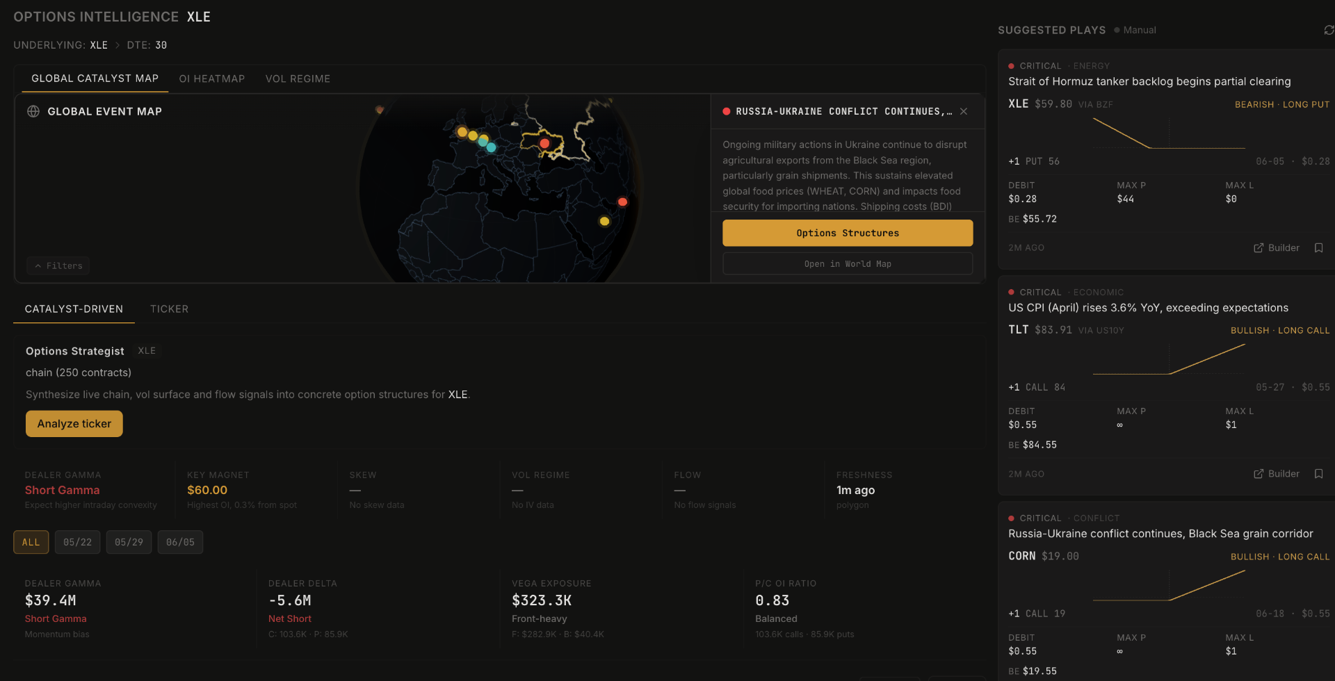1335x681 pixels.
Task: Select the yellow Arabian Peninsula event marker
Action: click(x=604, y=221)
